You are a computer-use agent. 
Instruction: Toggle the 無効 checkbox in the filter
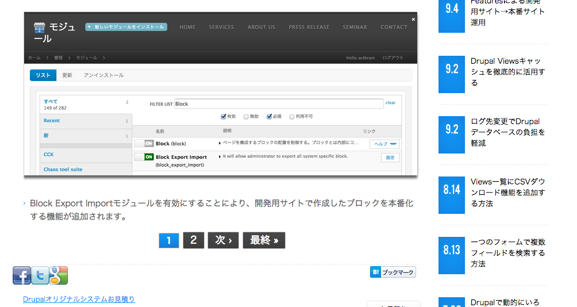(x=246, y=116)
